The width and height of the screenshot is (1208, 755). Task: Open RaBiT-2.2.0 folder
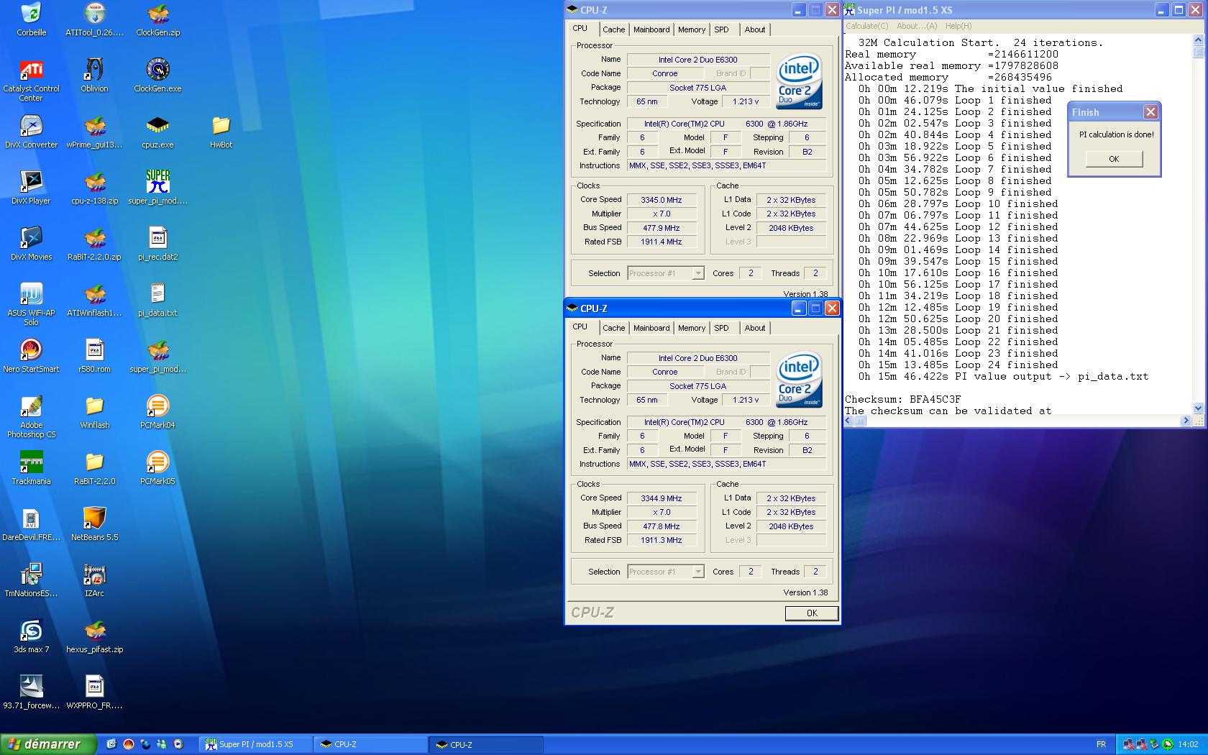click(94, 462)
